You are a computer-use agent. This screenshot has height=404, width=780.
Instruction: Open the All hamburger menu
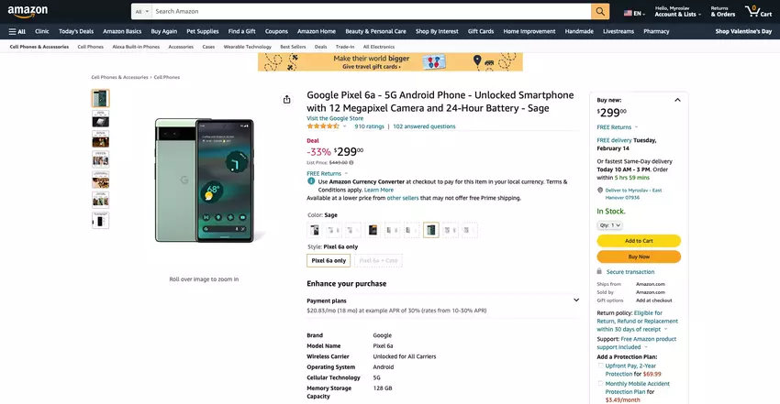tap(17, 31)
